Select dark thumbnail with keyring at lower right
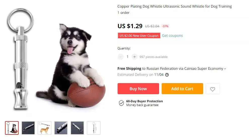 [x=77, y=128]
